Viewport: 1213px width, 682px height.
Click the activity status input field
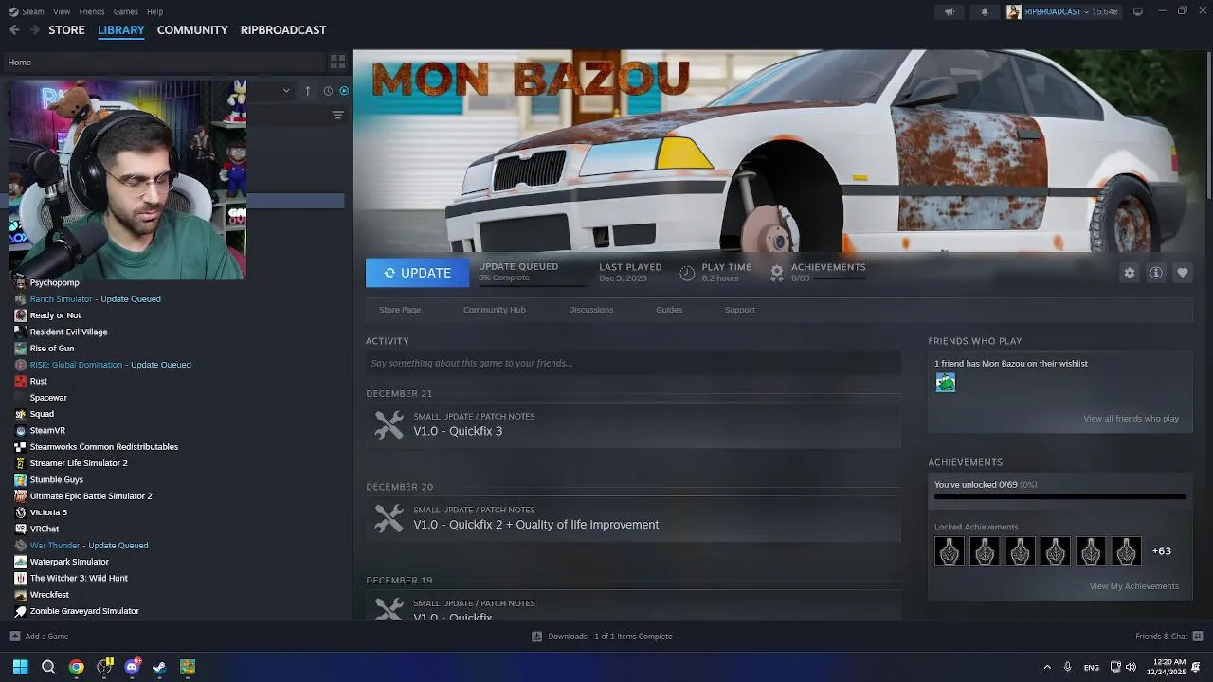(x=633, y=363)
